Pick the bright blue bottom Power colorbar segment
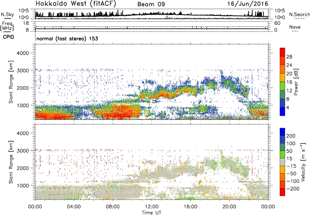The height and width of the screenshot is (215, 310). point(282,111)
